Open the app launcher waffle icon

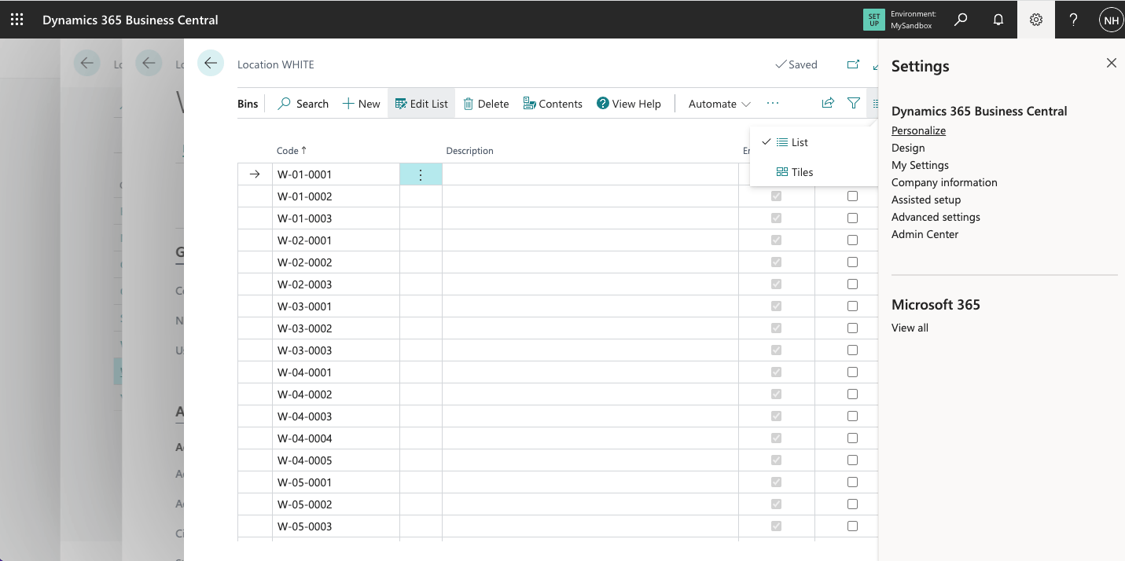[17, 20]
